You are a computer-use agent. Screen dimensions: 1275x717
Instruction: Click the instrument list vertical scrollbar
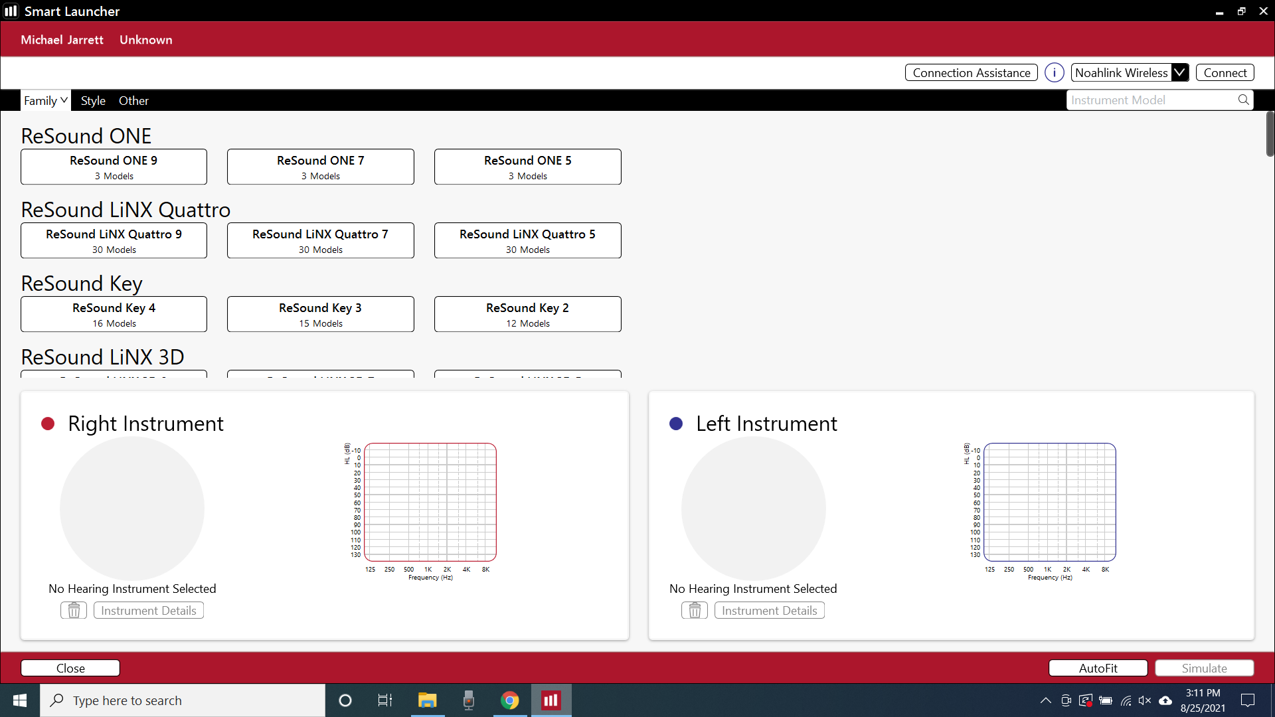(x=1270, y=134)
